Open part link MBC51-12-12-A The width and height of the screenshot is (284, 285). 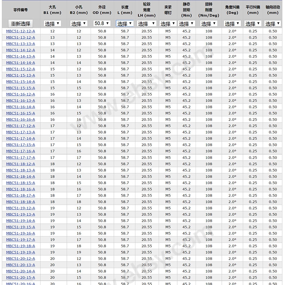pos(20,31)
